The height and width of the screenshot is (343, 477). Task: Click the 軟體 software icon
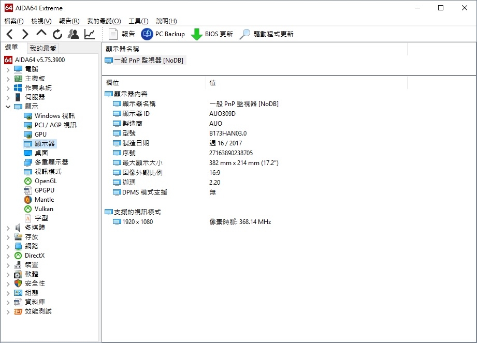coord(18,274)
